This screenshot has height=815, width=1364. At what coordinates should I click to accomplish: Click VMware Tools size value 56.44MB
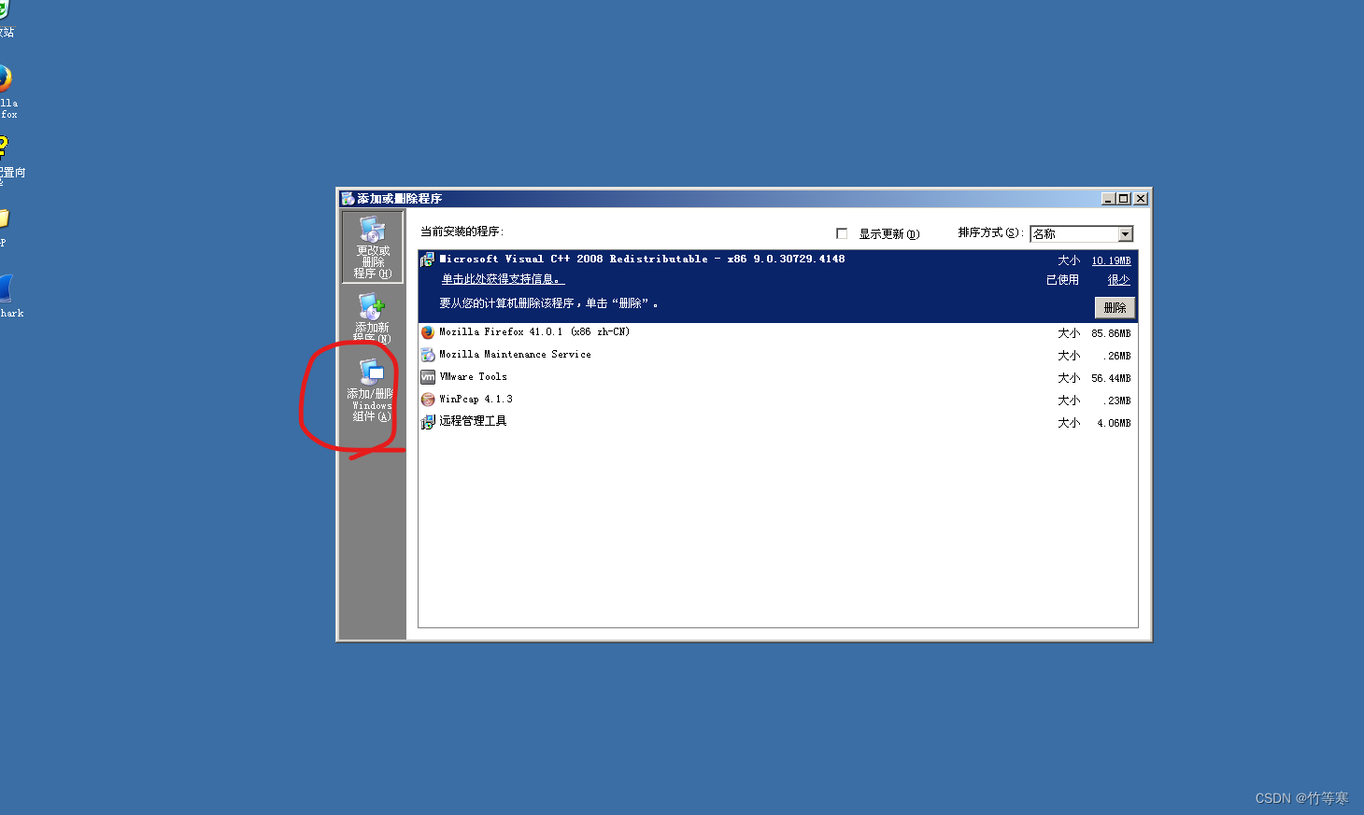click(1111, 378)
